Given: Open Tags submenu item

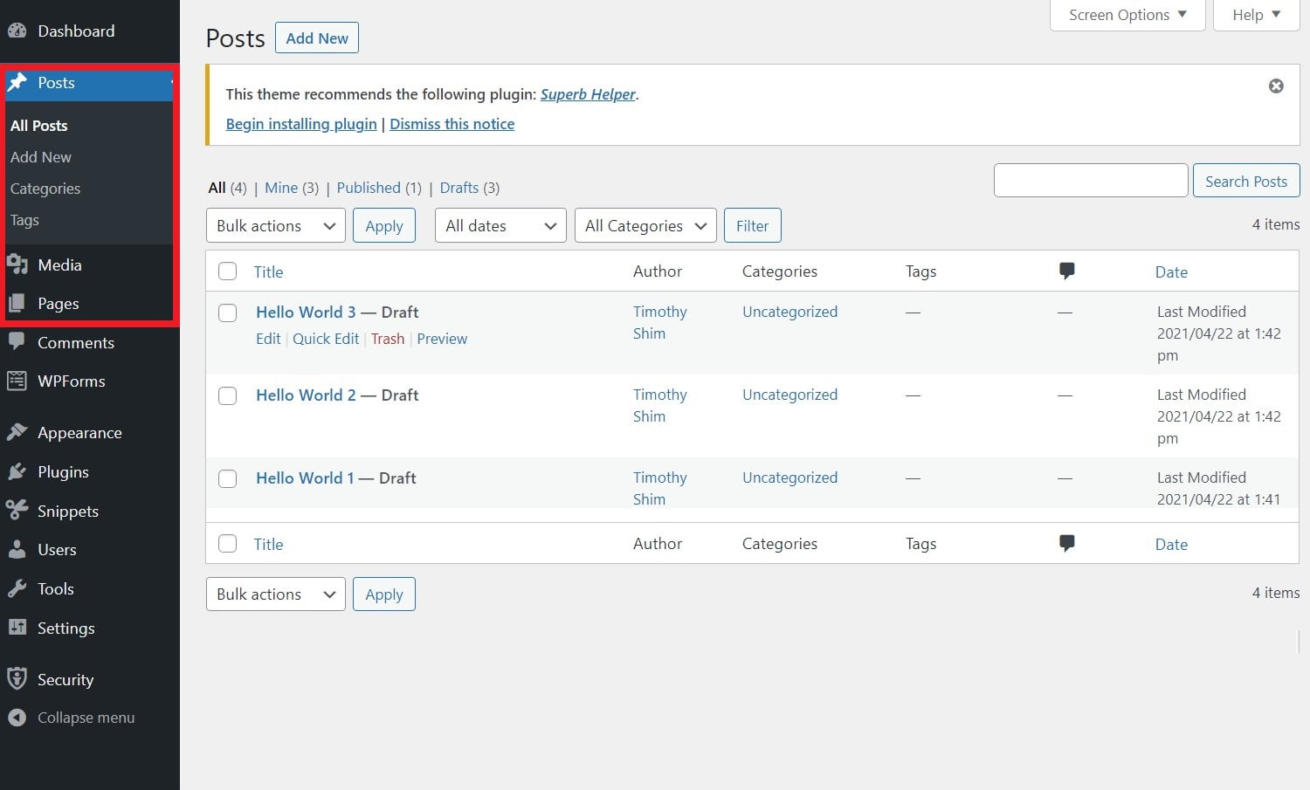Looking at the screenshot, I should pyautogui.click(x=24, y=220).
